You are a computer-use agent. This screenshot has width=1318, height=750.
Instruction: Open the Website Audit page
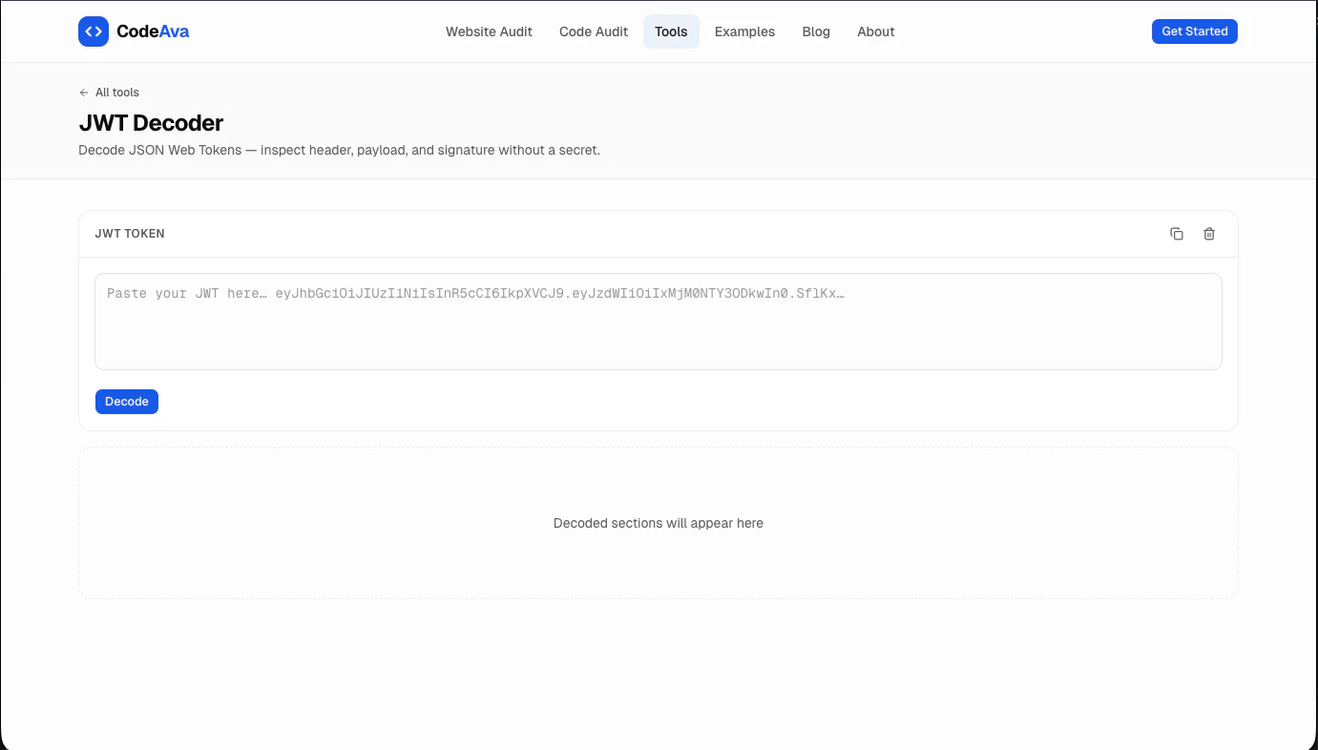489,31
